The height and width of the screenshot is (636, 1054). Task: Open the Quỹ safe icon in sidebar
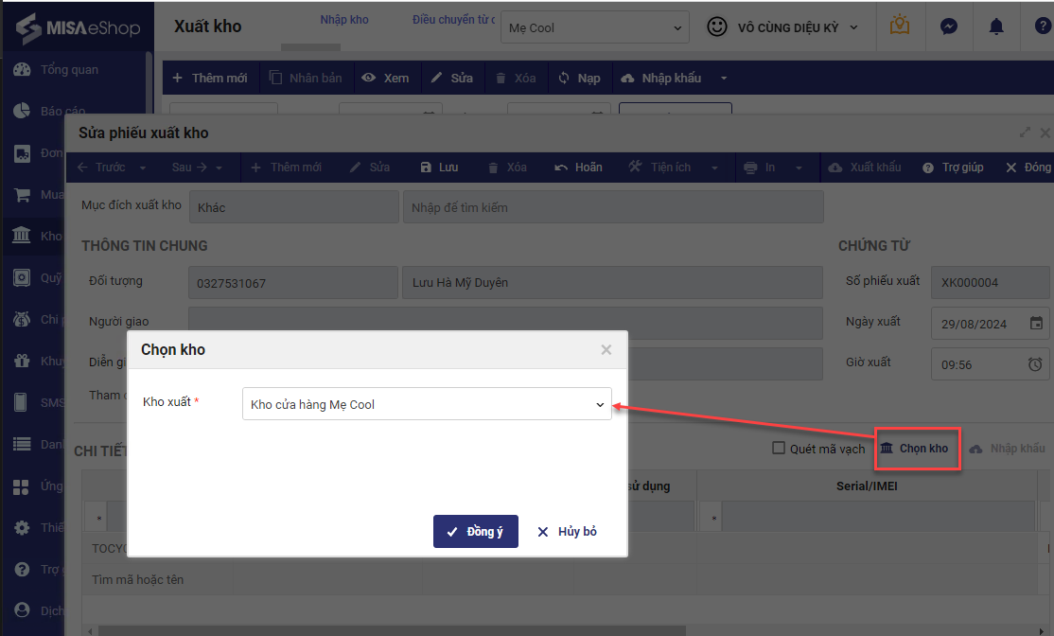pos(22,277)
